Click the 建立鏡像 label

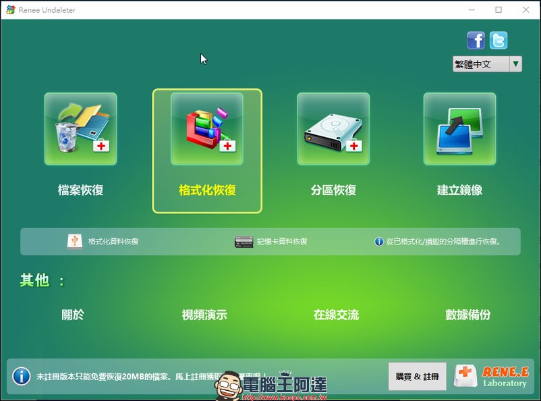click(x=459, y=190)
